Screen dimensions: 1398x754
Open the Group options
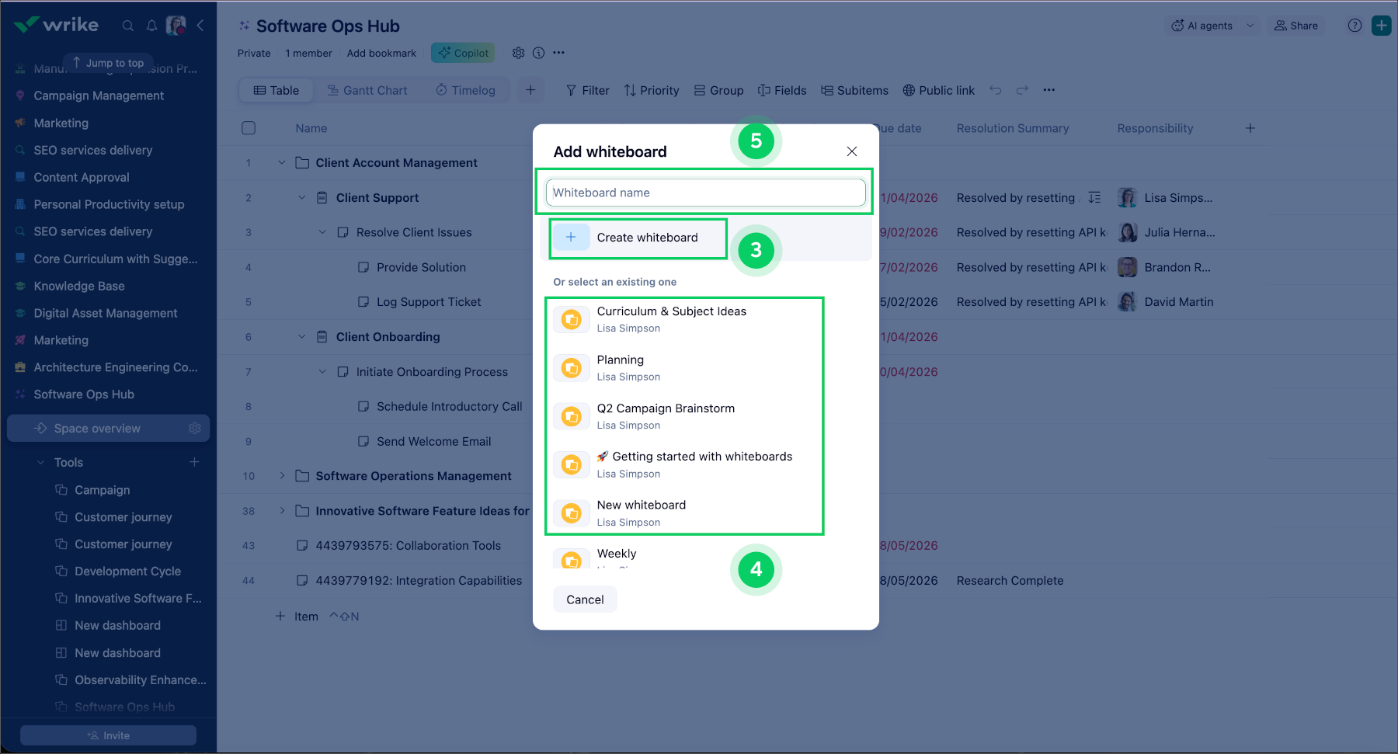719,90
